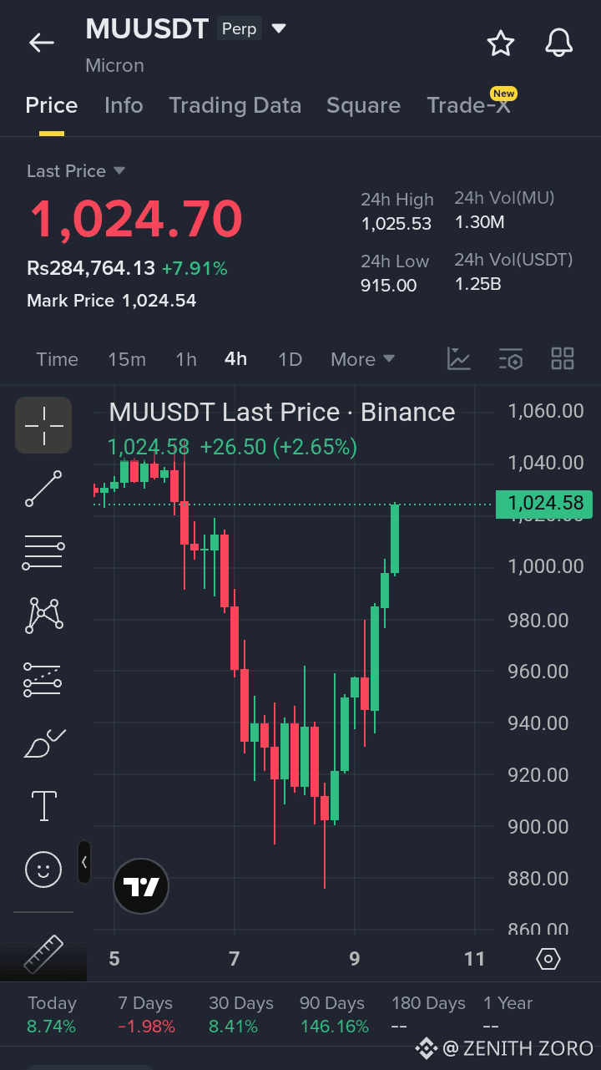The width and height of the screenshot is (601, 1070).
Task: Select the 4h chart interval
Action: coord(236,359)
